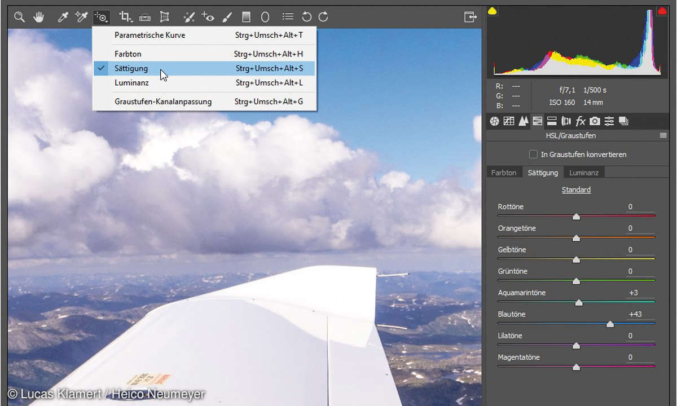The width and height of the screenshot is (677, 406).
Task: Open the HSL/Graustufen panel icon
Action: coord(538,121)
